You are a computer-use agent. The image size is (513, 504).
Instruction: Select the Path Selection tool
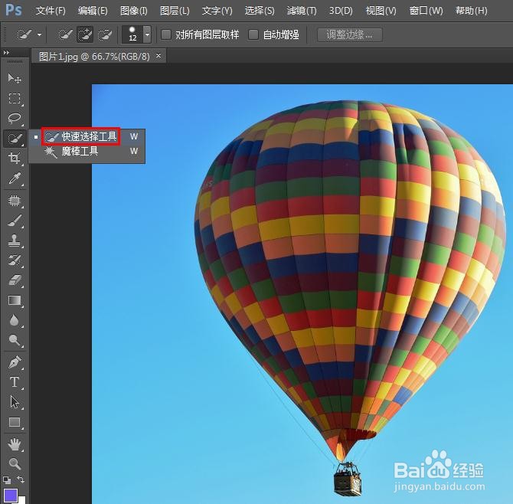(x=15, y=402)
